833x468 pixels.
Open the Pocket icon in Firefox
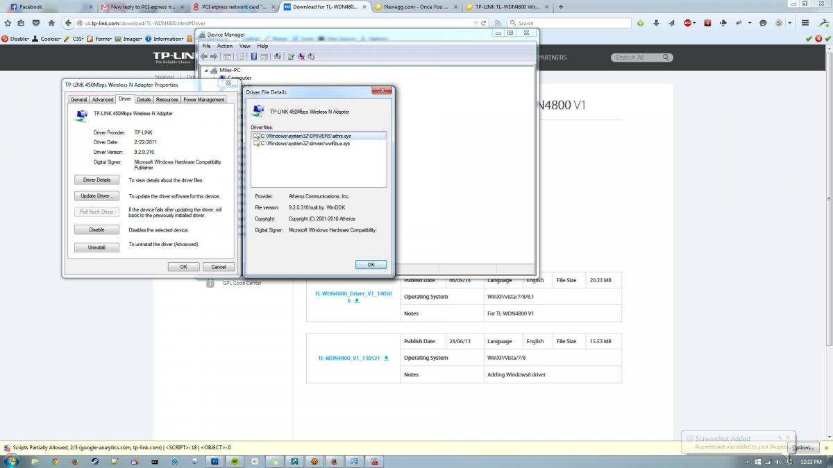coord(36,23)
